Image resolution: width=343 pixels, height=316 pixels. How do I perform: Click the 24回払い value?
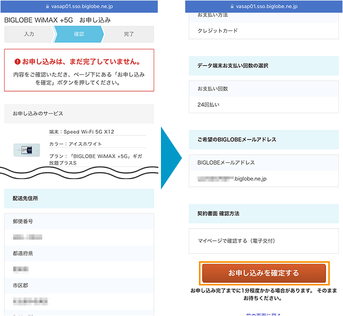tap(208, 105)
